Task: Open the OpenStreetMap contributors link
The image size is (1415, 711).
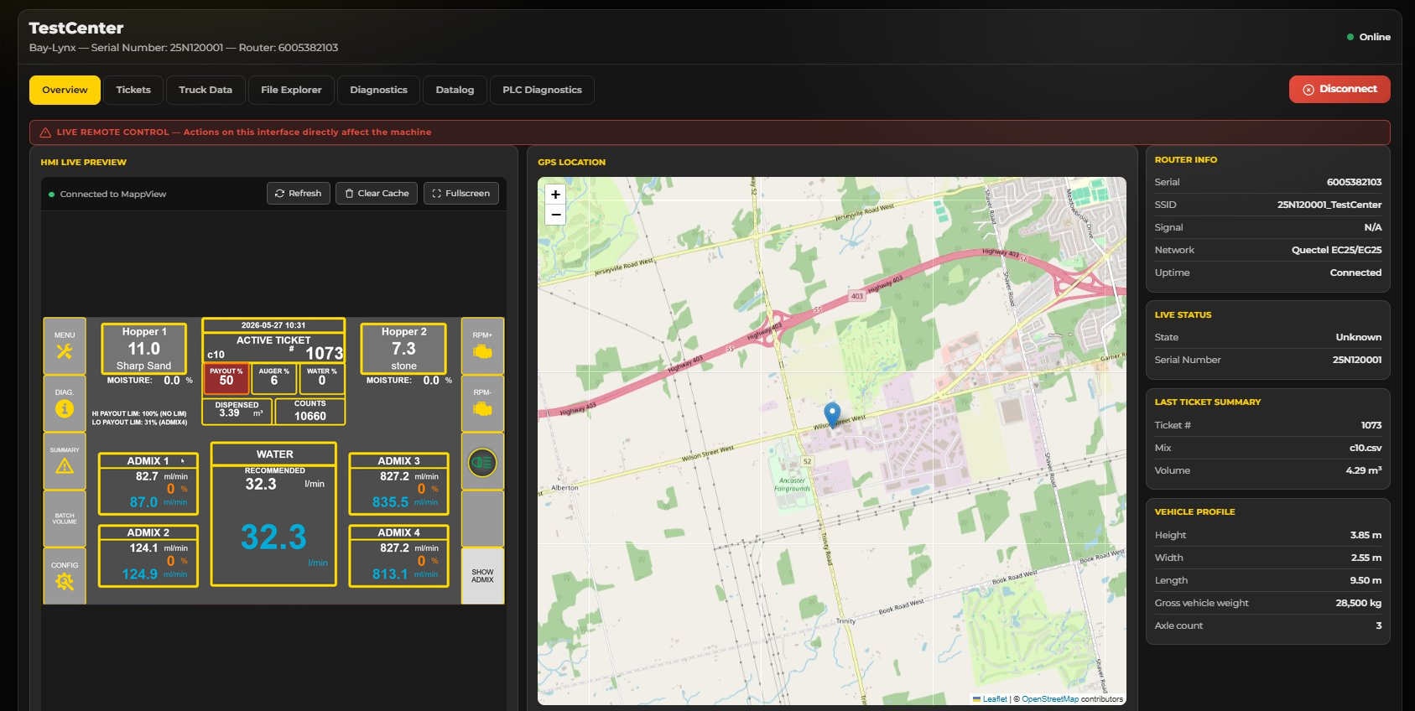Action: pyautogui.click(x=1050, y=699)
